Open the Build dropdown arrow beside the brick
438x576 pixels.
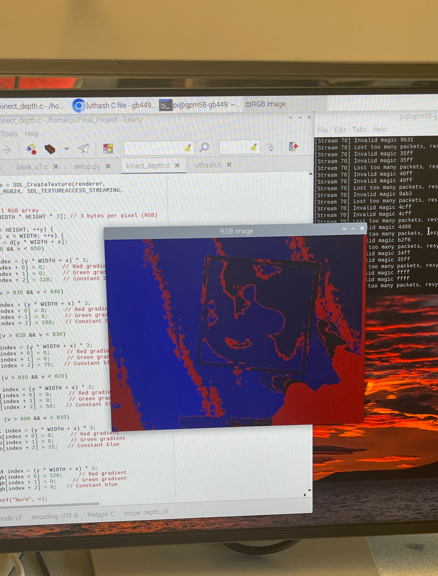[67, 149]
